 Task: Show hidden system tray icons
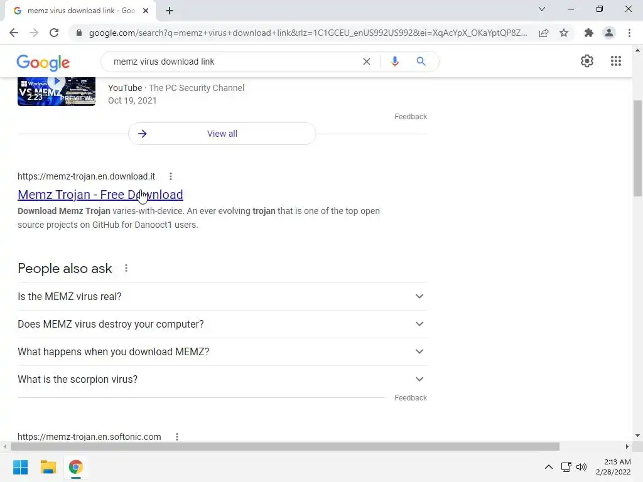coord(549,467)
